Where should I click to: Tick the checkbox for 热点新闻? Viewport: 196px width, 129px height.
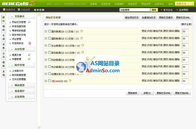coord(50,67)
